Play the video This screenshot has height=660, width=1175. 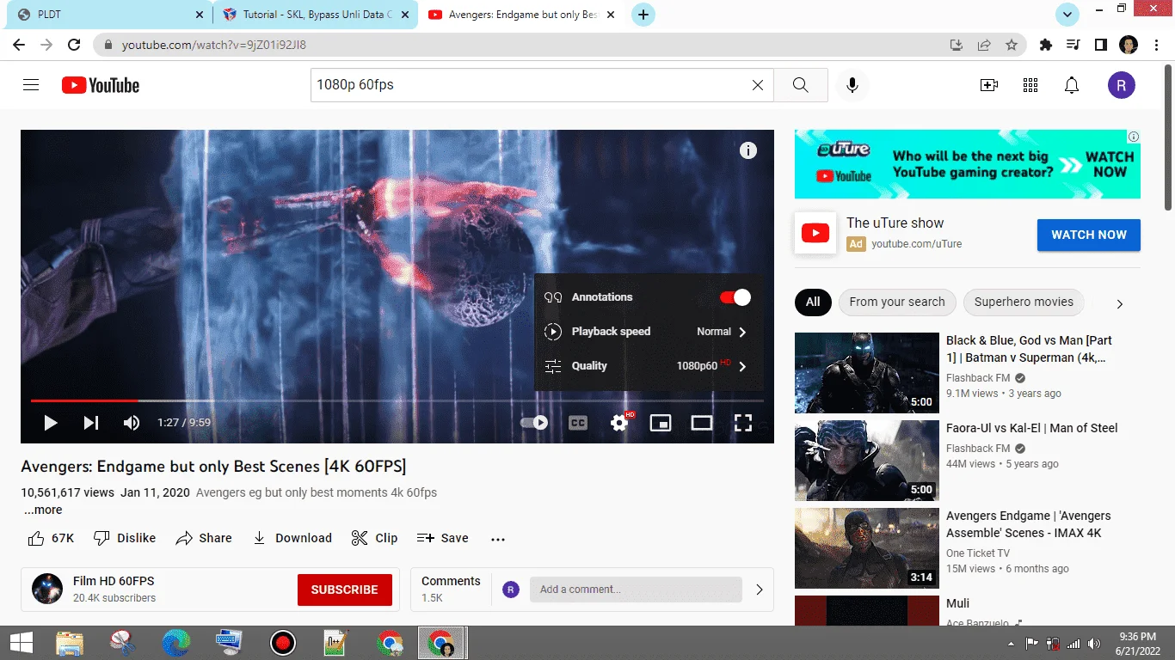coord(51,423)
